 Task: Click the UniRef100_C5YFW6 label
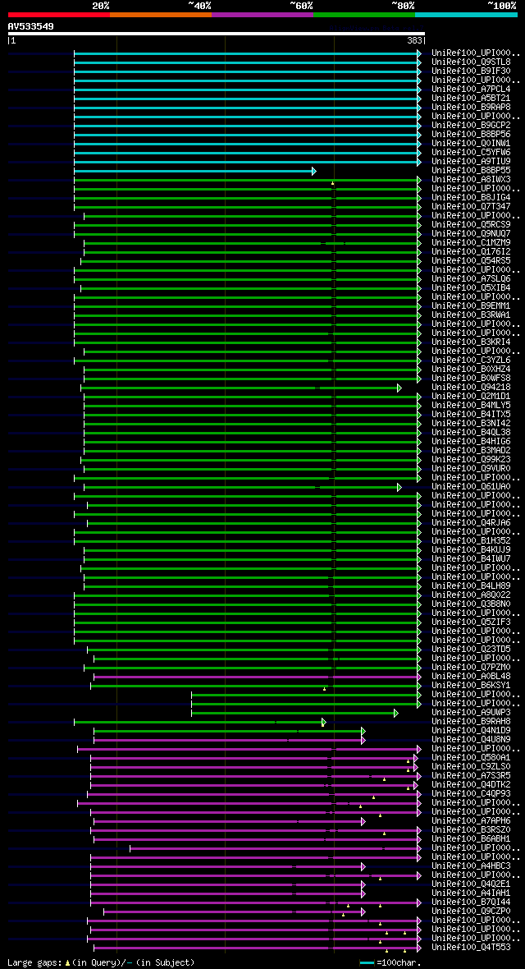(x=471, y=153)
